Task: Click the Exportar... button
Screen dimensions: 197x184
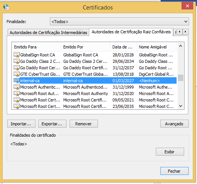Action: (52, 124)
